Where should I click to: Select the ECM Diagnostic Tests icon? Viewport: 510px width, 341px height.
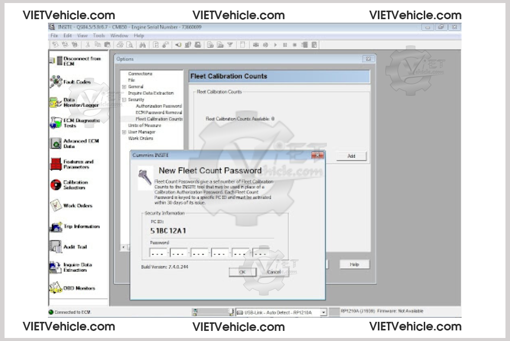56,123
